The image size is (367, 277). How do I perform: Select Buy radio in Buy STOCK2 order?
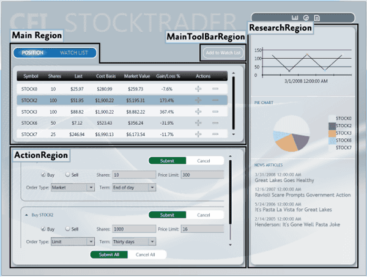coord(43,229)
